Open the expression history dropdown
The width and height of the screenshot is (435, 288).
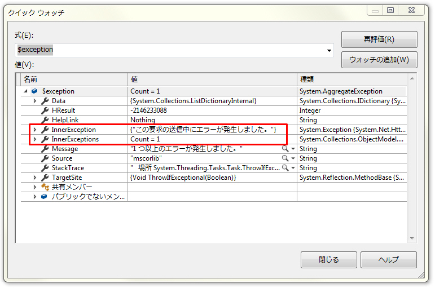[329, 50]
